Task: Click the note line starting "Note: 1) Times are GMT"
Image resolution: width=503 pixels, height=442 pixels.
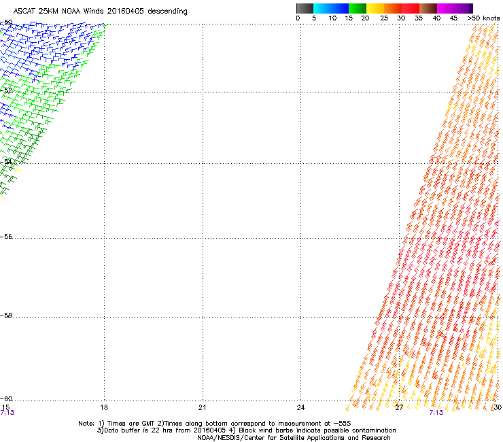Action: coord(215,424)
